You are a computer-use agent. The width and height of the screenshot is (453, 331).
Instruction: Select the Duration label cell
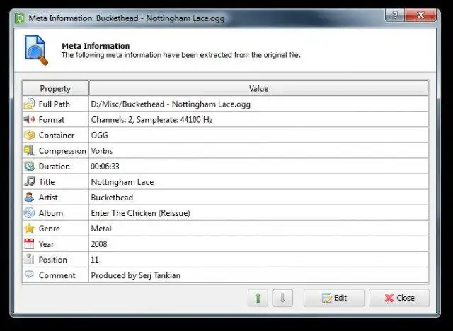[x=55, y=167]
